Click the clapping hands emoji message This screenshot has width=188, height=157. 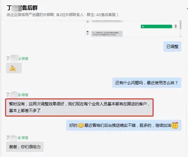tap(14, 68)
